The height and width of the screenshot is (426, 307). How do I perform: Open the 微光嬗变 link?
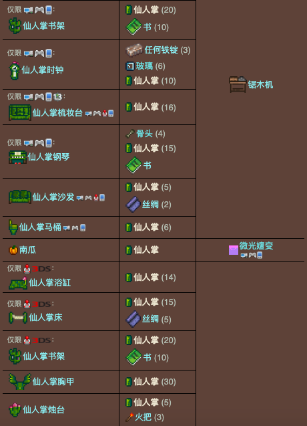click(256, 245)
